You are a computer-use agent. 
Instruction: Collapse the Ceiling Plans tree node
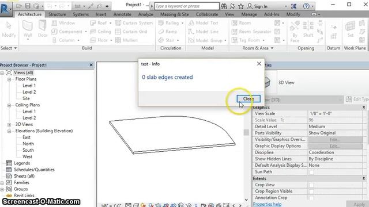[9, 105]
